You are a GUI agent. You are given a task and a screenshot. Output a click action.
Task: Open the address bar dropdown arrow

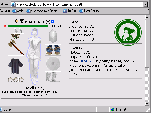click(146, 4)
